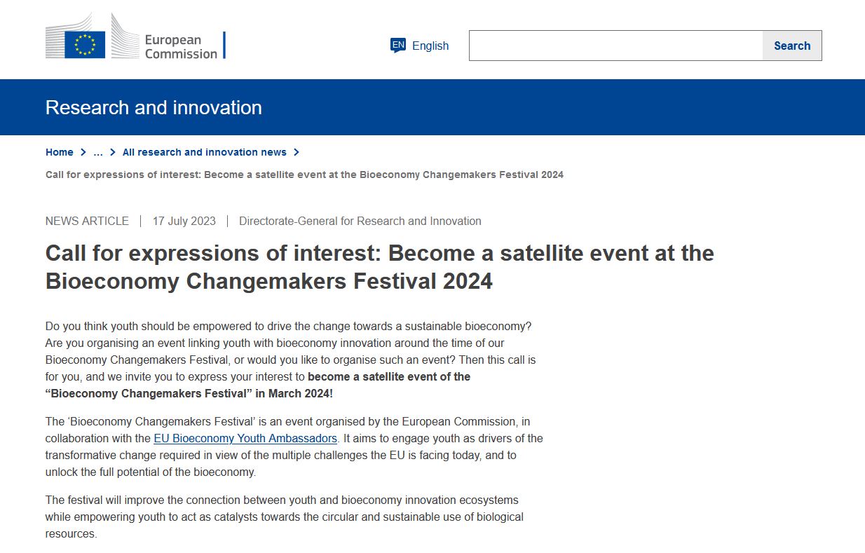Open All research and innovation news
This screenshot has width=865, height=553.
204,152
